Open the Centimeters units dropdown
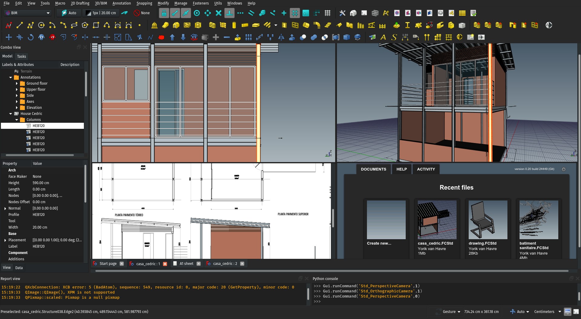This screenshot has width=581, height=319. (x=546, y=311)
